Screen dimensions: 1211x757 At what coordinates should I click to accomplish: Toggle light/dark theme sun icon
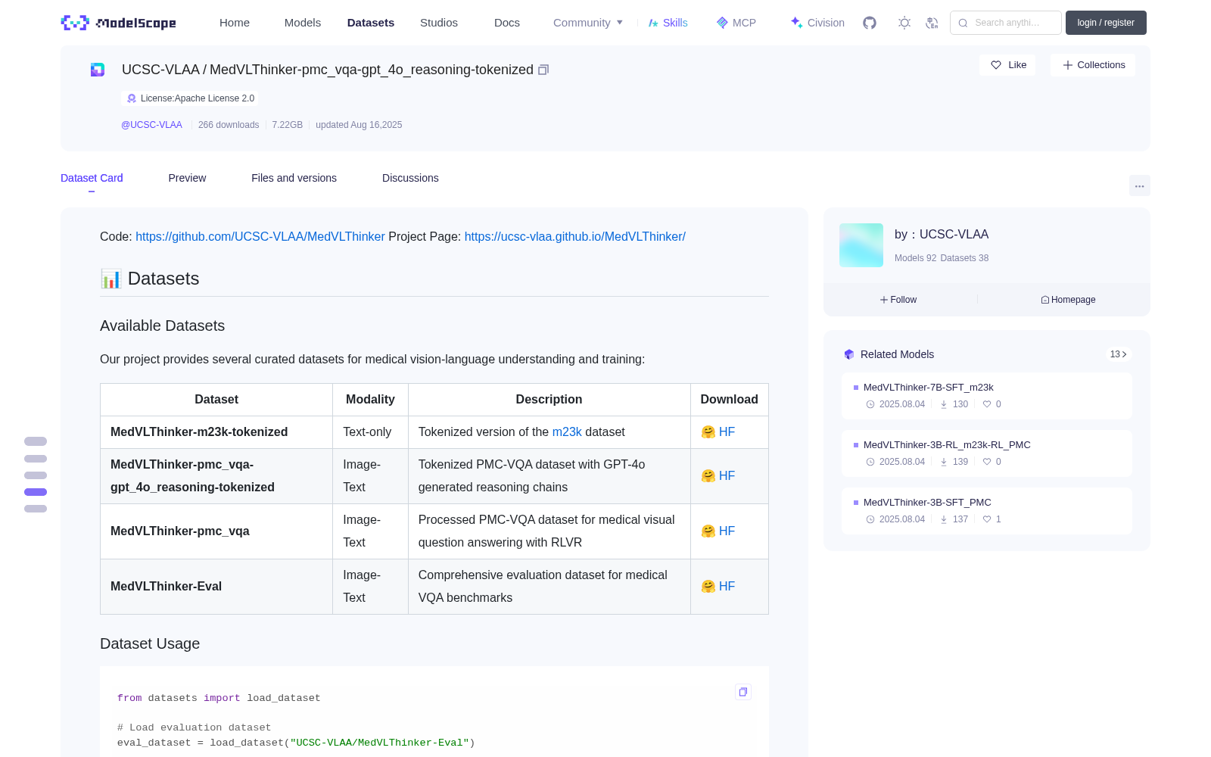tap(904, 23)
